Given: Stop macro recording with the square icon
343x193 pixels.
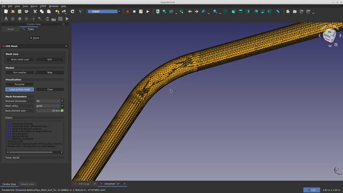Looking at the screenshot, I should [x=134, y=11].
